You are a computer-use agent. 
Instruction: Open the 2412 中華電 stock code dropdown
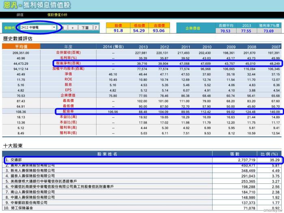[54, 27]
